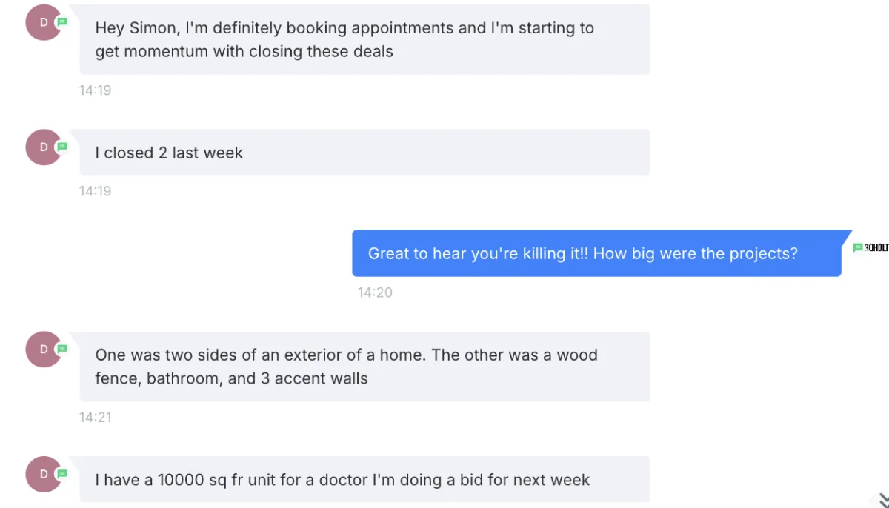Click green chat badge on doctor bid avatar
The image size is (889, 508).
point(62,473)
